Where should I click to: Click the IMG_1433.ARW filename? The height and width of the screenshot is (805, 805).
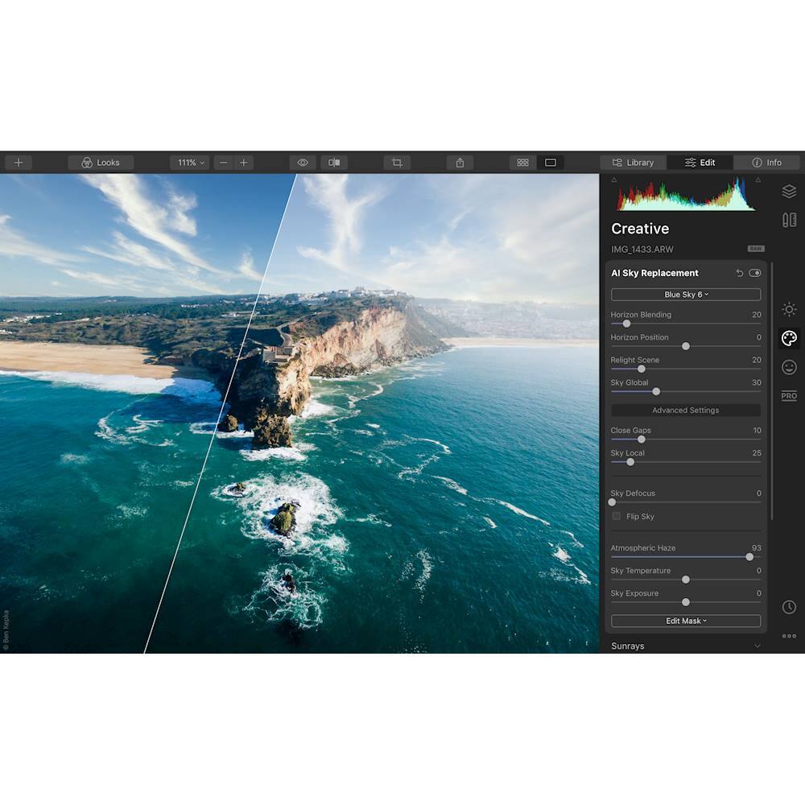click(642, 250)
